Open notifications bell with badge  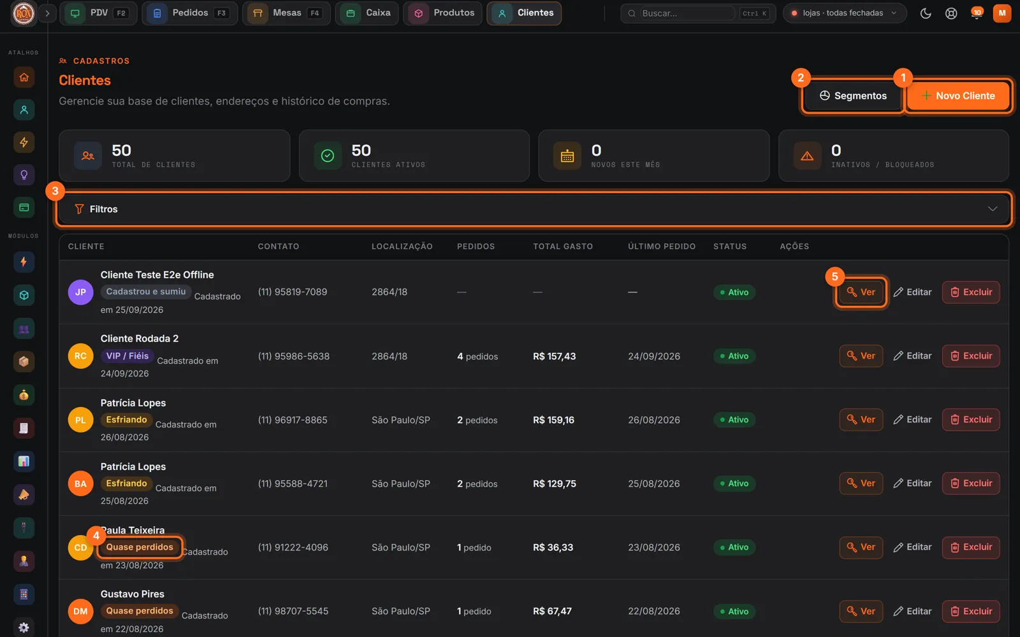pyautogui.click(x=976, y=13)
